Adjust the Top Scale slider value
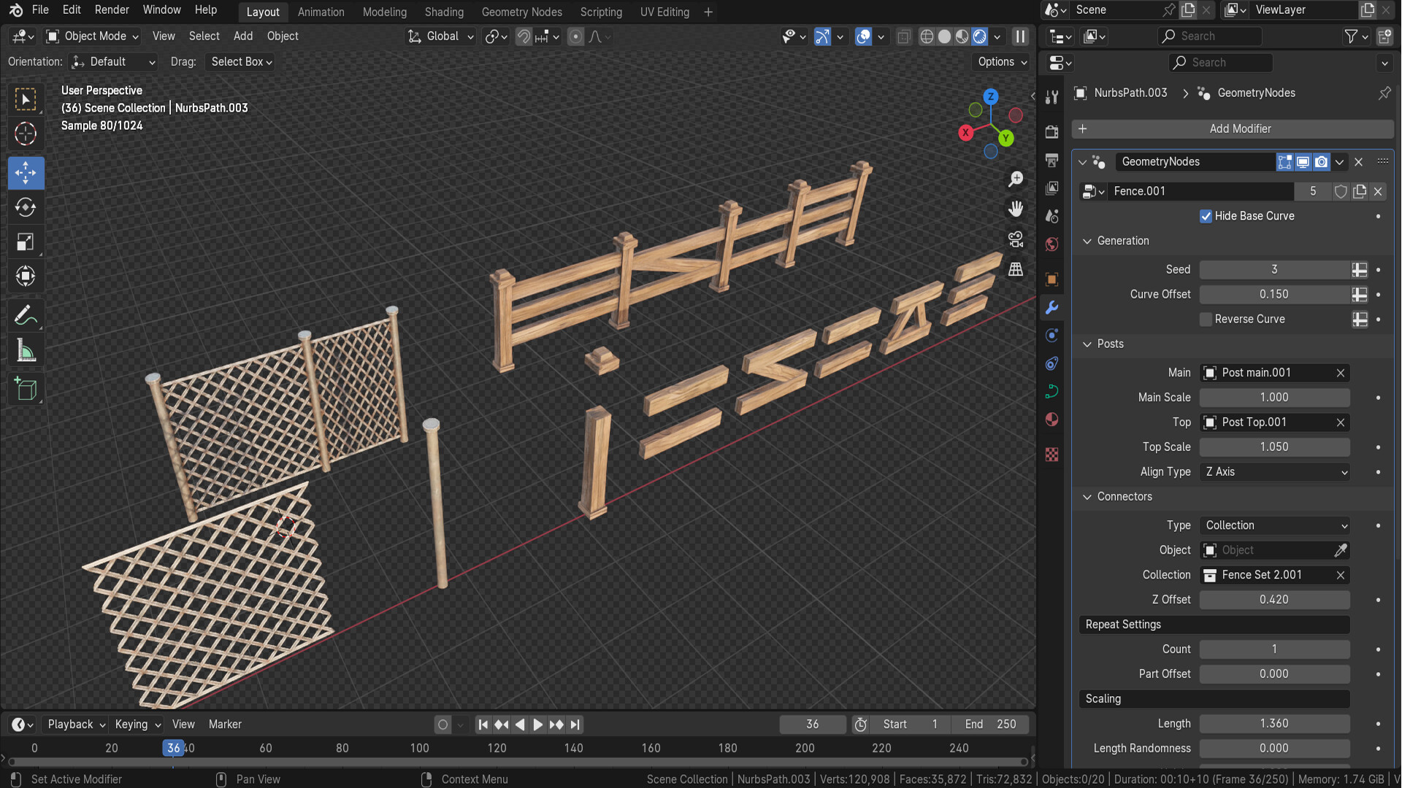The height and width of the screenshot is (788, 1402). tap(1274, 447)
